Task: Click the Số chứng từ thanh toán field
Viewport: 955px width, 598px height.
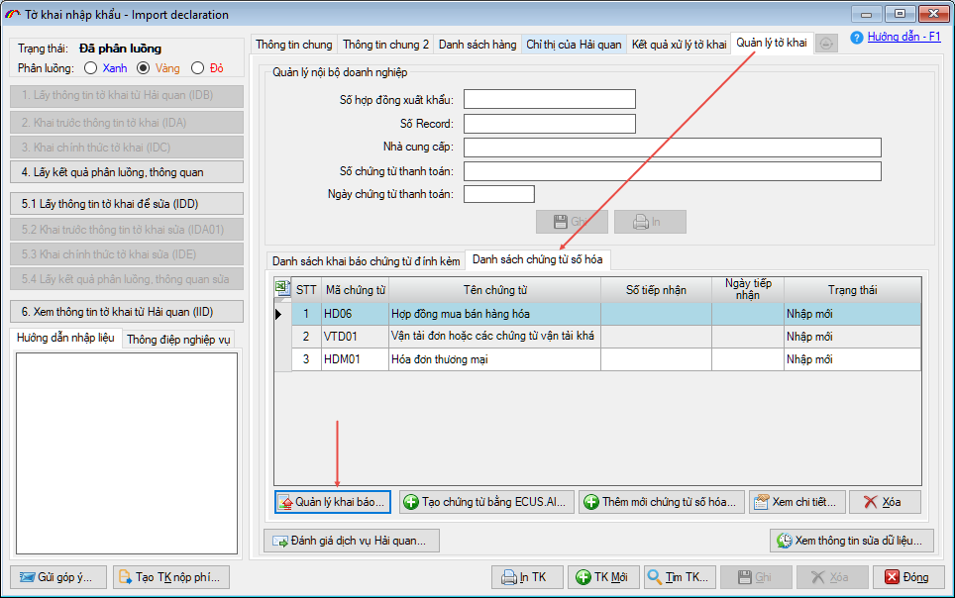Action: tap(673, 171)
